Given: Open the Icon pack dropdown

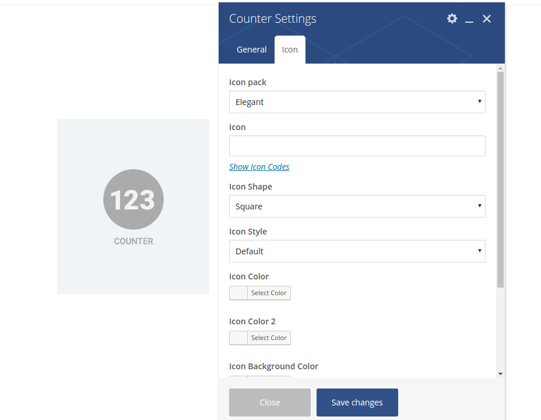Looking at the screenshot, I should coord(357,102).
